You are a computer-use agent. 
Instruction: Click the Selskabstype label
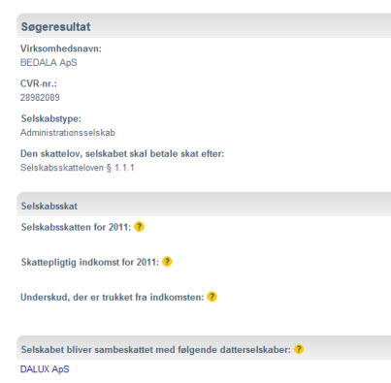pos(51,118)
